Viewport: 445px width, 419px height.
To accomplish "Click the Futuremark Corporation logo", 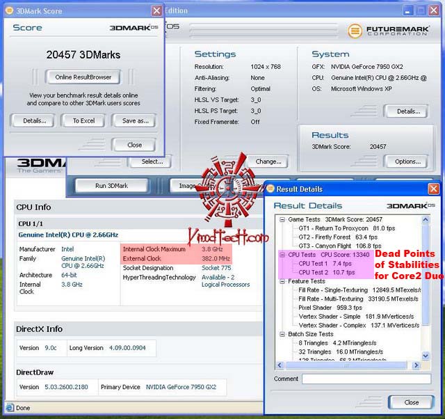I will 389,31.
